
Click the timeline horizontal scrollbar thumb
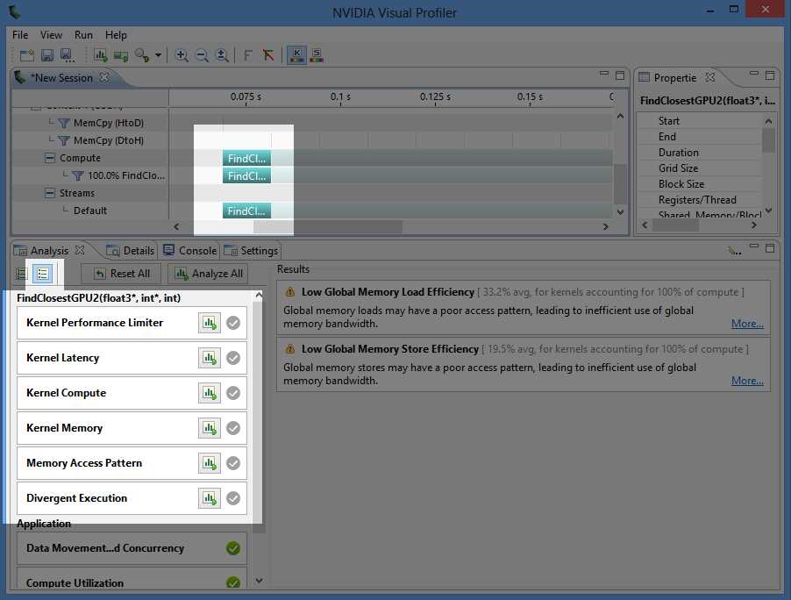[328, 226]
